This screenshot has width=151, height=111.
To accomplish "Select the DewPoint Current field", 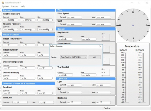I will pyautogui.click(x=10, y=93).
